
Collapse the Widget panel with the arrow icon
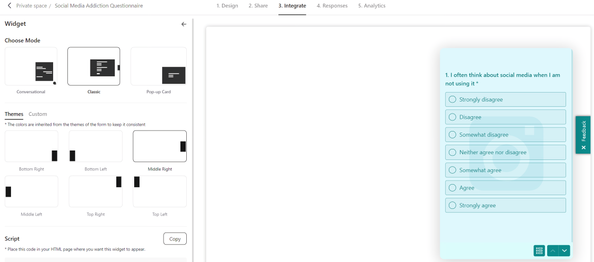point(184,24)
